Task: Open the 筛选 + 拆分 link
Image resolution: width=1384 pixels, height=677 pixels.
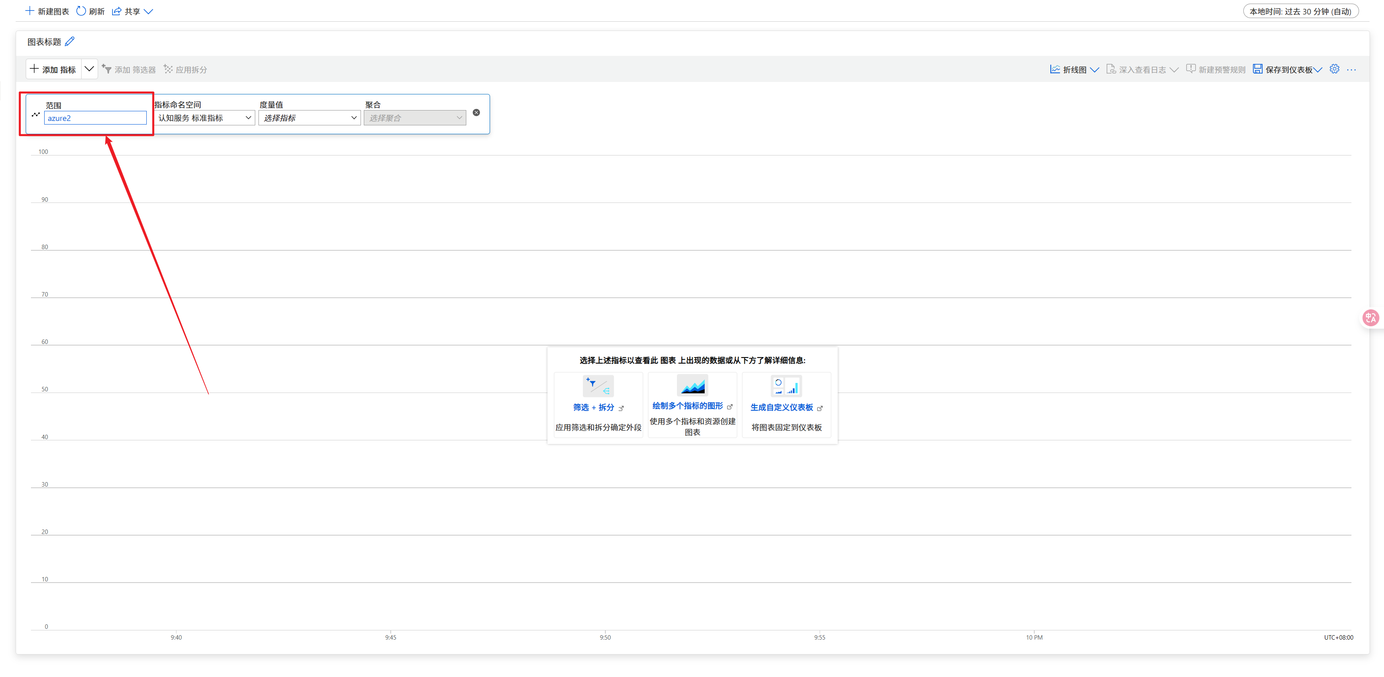Action: [x=593, y=407]
